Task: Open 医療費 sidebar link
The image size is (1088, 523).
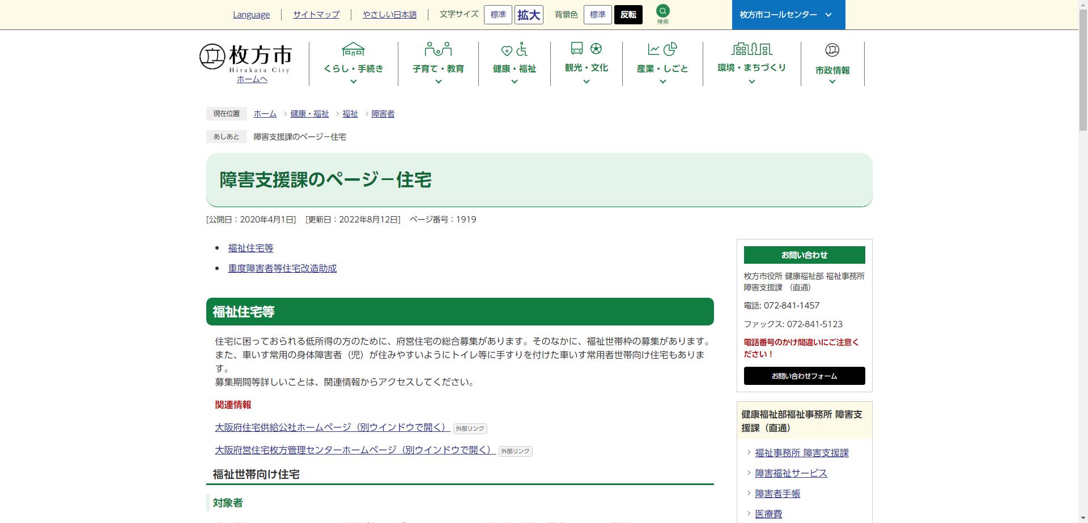Action: pos(768,514)
